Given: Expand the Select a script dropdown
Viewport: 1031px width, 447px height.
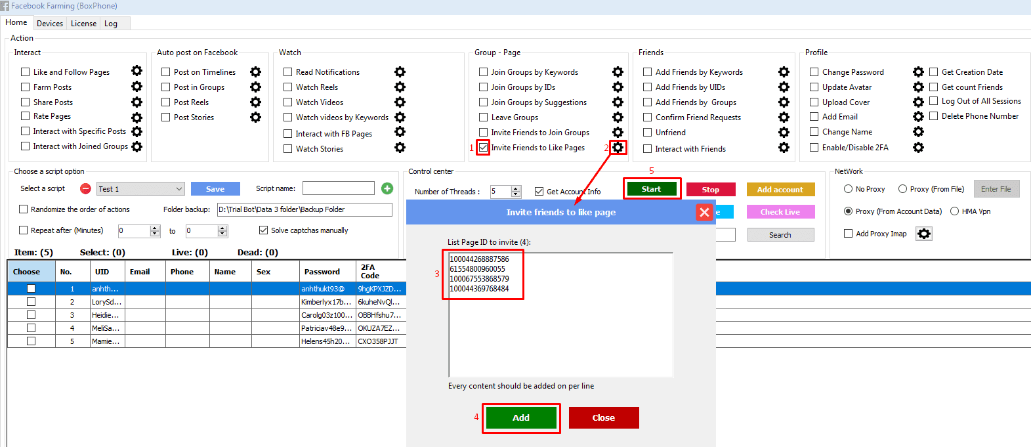Looking at the screenshot, I should [179, 189].
